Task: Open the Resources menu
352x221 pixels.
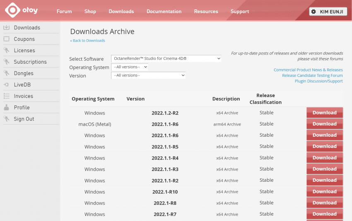Action: pos(206,12)
